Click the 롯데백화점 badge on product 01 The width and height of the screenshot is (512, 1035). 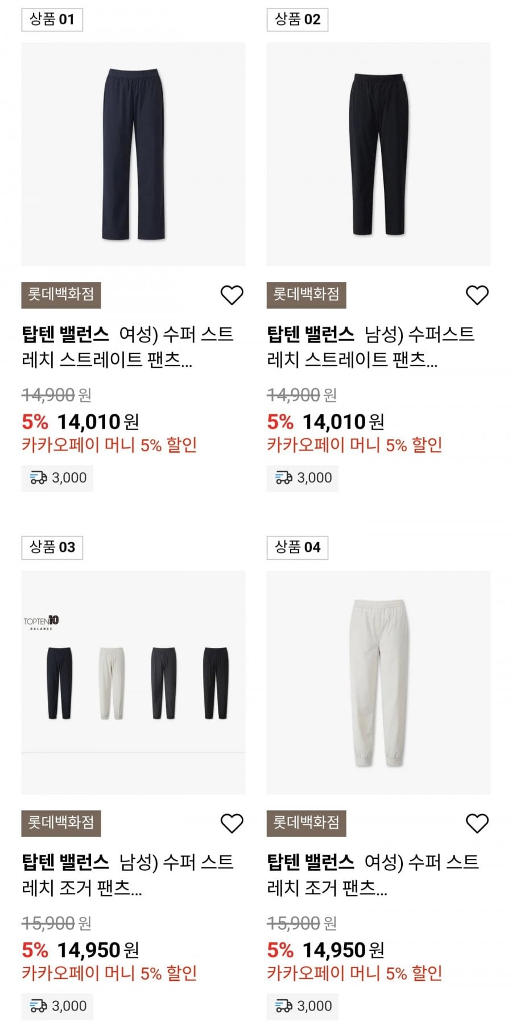61,295
